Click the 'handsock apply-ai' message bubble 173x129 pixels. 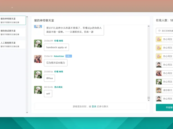(x=56, y=47)
